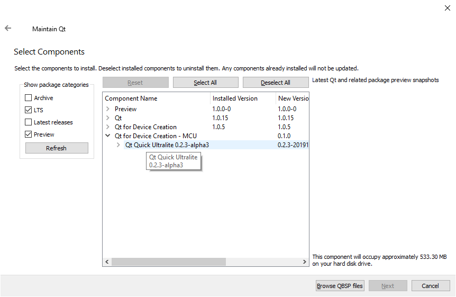
Task: Click the Latest Qt preview snapshots description
Action: (x=376, y=80)
